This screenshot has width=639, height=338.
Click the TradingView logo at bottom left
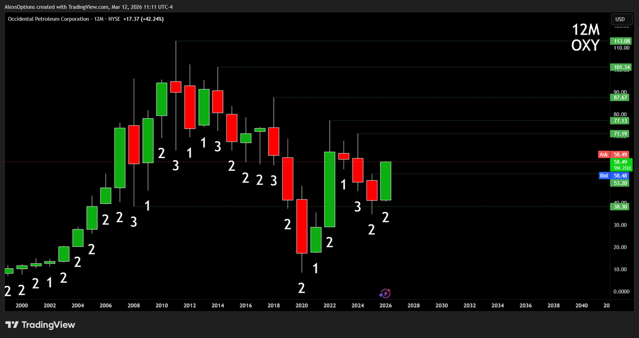click(x=40, y=325)
